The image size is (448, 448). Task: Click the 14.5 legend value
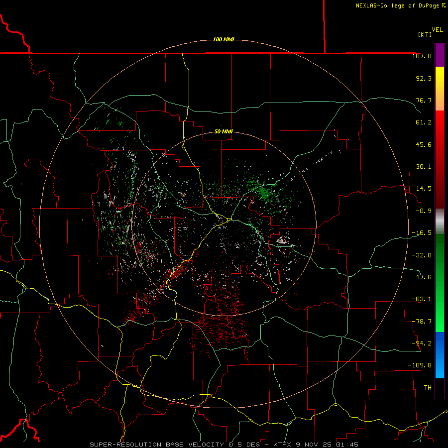click(424, 189)
